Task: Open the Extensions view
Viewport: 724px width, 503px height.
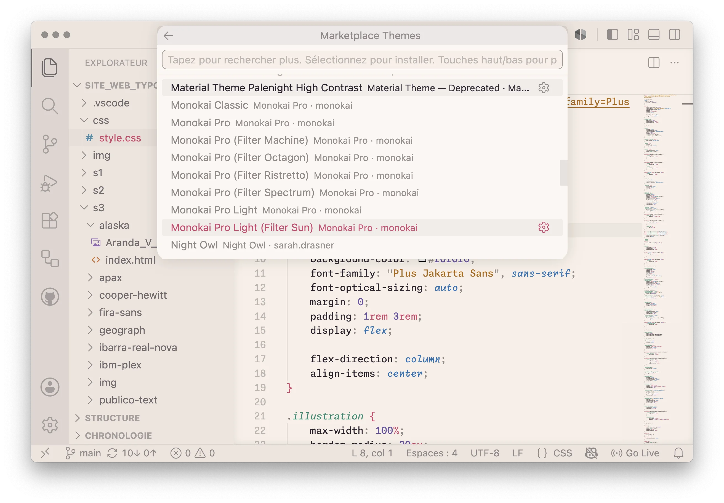Action: tap(49, 220)
